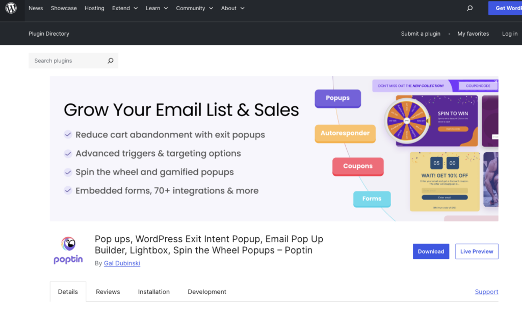Viewport: 522px width, 309px height.
Task: Open the site search magnifier icon
Action: tap(469, 8)
